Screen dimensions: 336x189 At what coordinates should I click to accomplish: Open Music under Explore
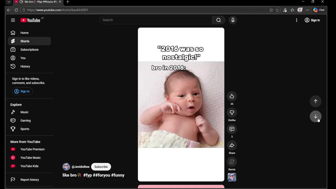point(29,112)
